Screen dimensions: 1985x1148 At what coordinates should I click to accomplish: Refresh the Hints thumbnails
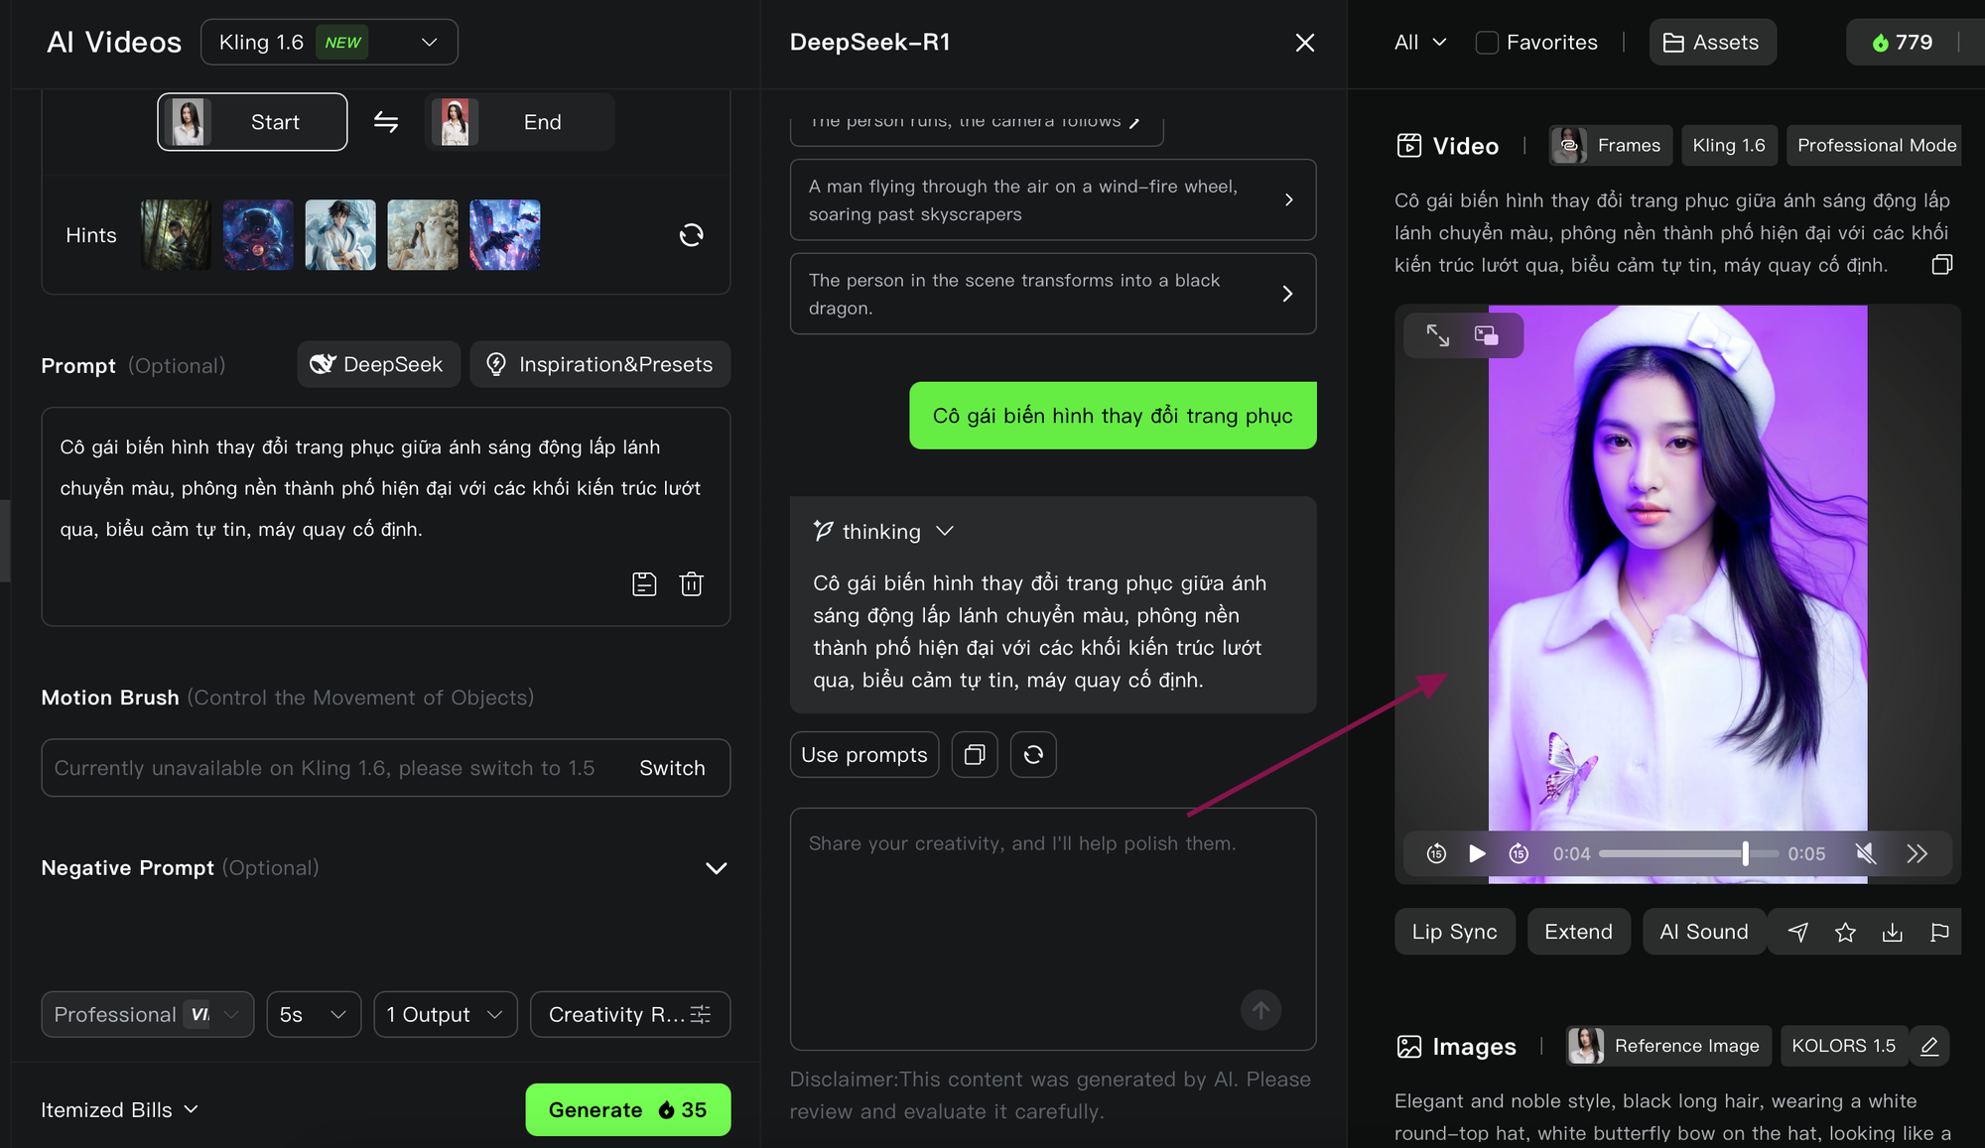691,235
